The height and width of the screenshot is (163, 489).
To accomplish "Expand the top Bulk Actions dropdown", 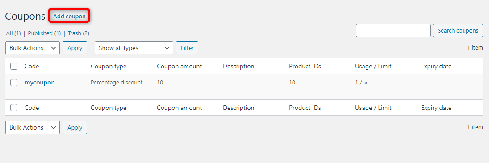I will tap(33, 48).
